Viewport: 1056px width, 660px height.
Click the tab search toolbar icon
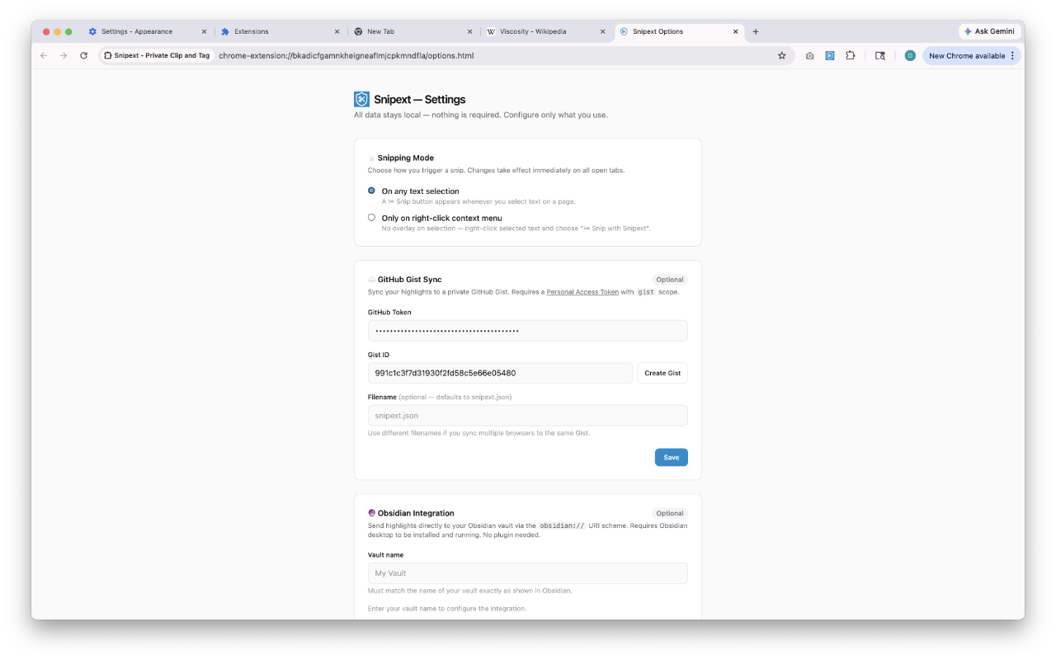[x=880, y=55]
